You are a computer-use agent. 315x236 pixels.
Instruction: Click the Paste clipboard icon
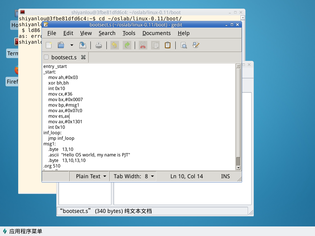167,45
